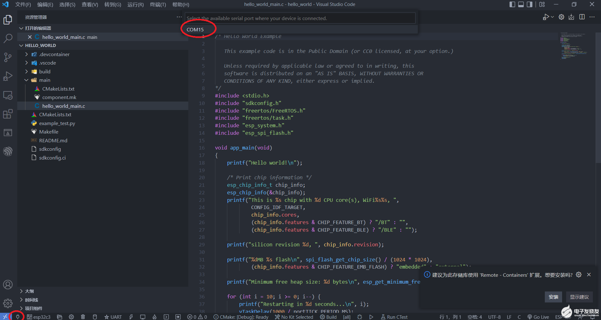Click the serial port plug icon in status bar
Screen dimensions: 601x320
point(18,317)
